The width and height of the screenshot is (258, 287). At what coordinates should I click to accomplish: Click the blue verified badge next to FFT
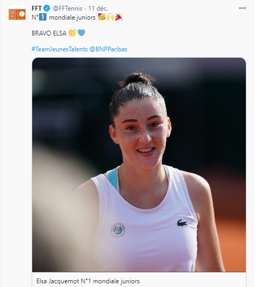coord(46,8)
